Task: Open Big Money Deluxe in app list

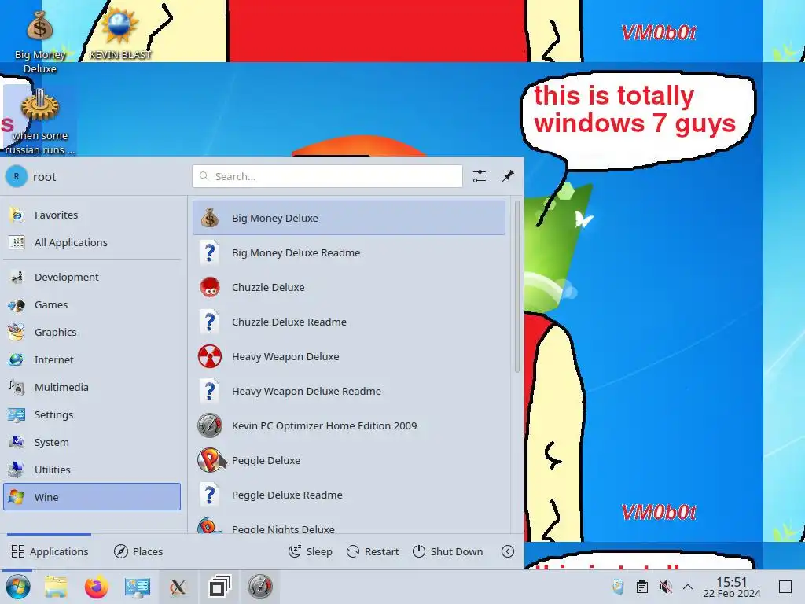Action: coord(348,218)
